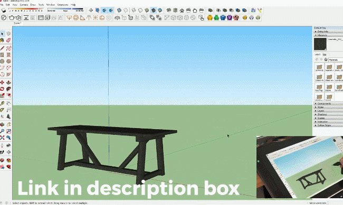
Task: Enable Wireframe face style
Action: [134, 10]
